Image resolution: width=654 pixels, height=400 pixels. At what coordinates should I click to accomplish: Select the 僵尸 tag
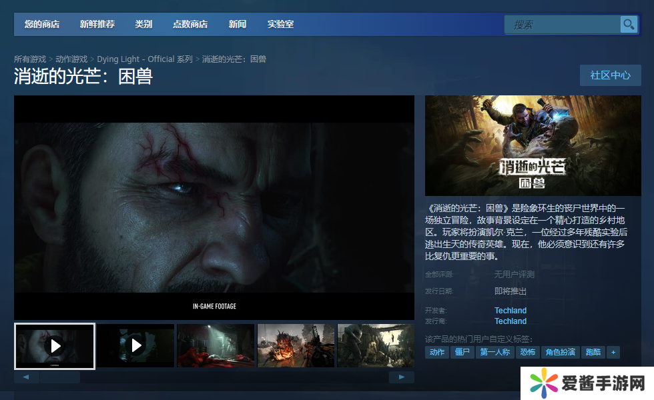coord(462,352)
